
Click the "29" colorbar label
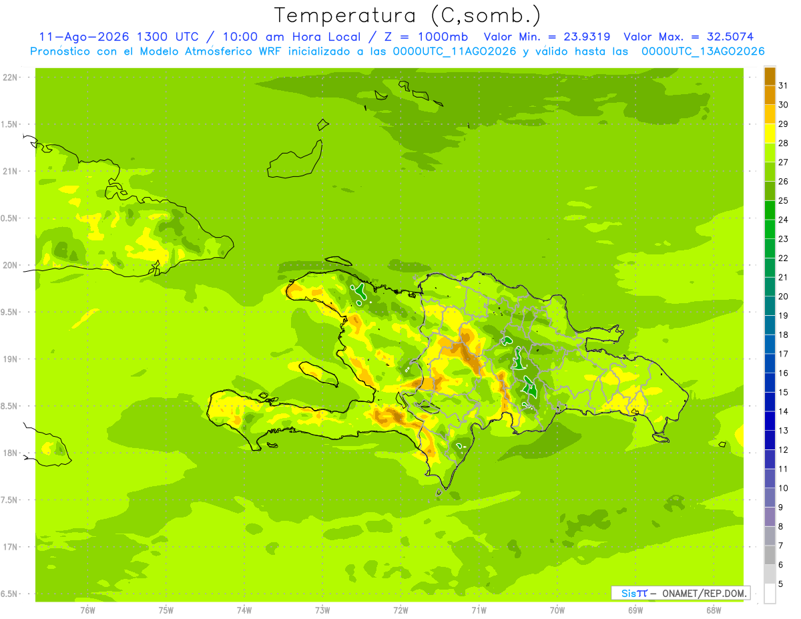[784, 124]
